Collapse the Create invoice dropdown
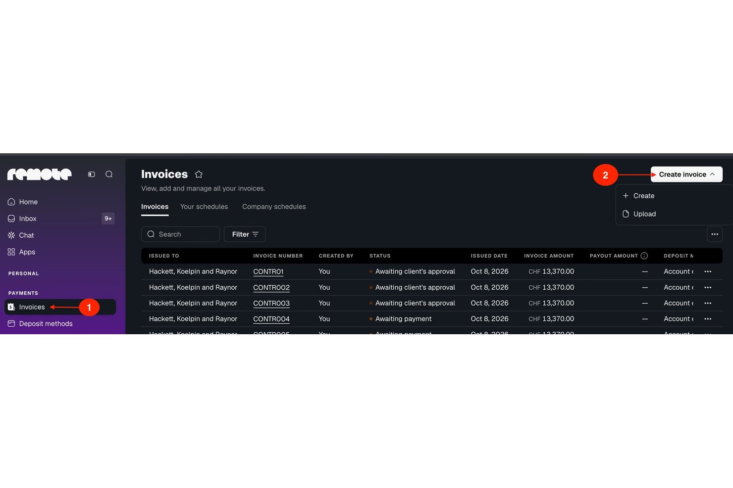 (686, 175)
